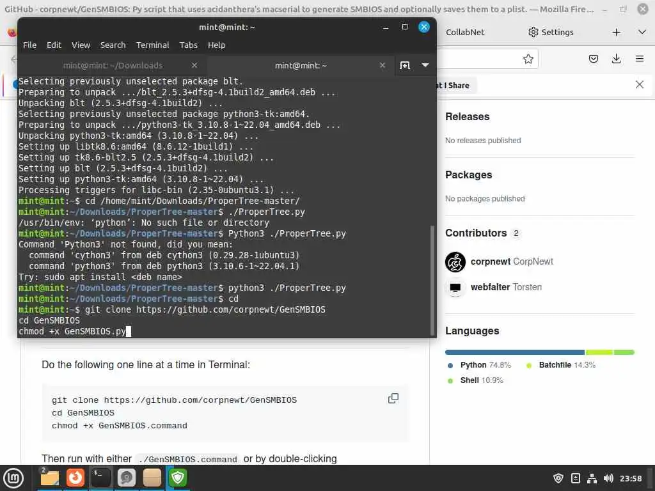
Task: Open the 23:58 clock calendar
Action: click(630, 478)
